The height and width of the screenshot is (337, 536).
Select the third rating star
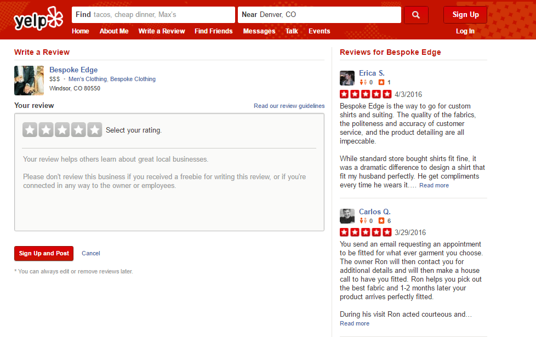(x=62, y=130)
